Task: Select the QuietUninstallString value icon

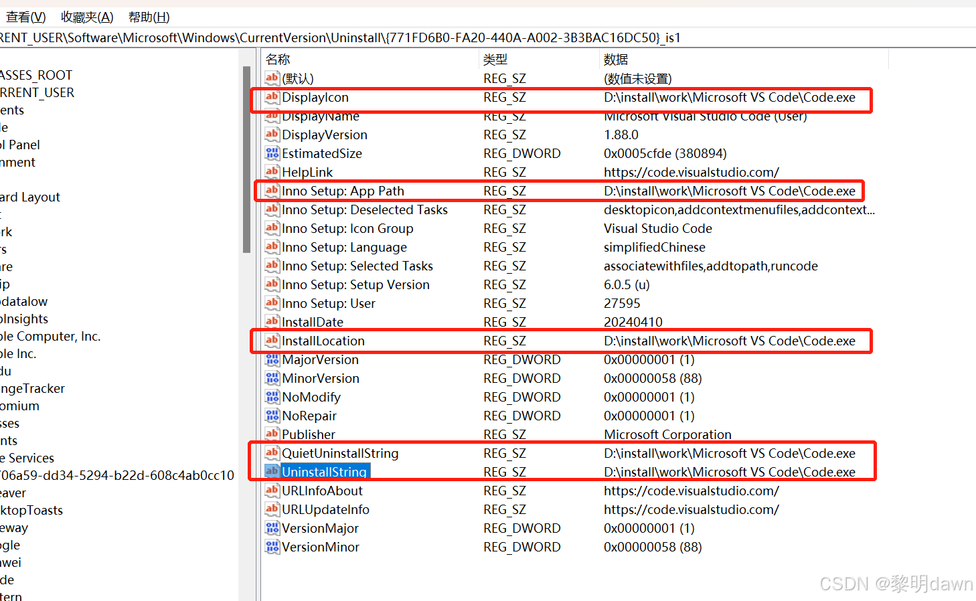Action: click(272, 453)
